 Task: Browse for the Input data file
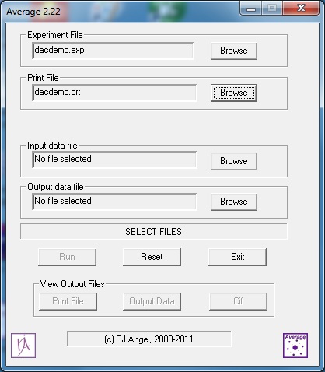234,161
